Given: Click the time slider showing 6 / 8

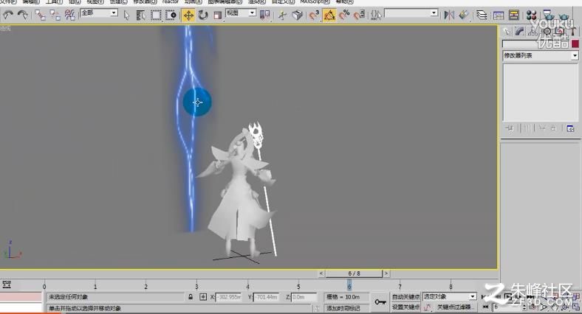Looking at the screenshot, I should [354, 273].
